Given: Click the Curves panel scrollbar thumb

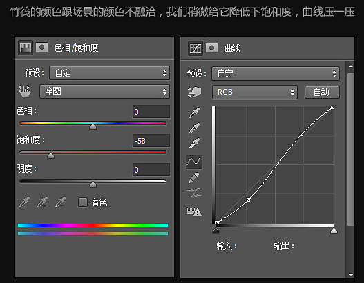Looking at the screenshot, I should [x=350, y=149].
